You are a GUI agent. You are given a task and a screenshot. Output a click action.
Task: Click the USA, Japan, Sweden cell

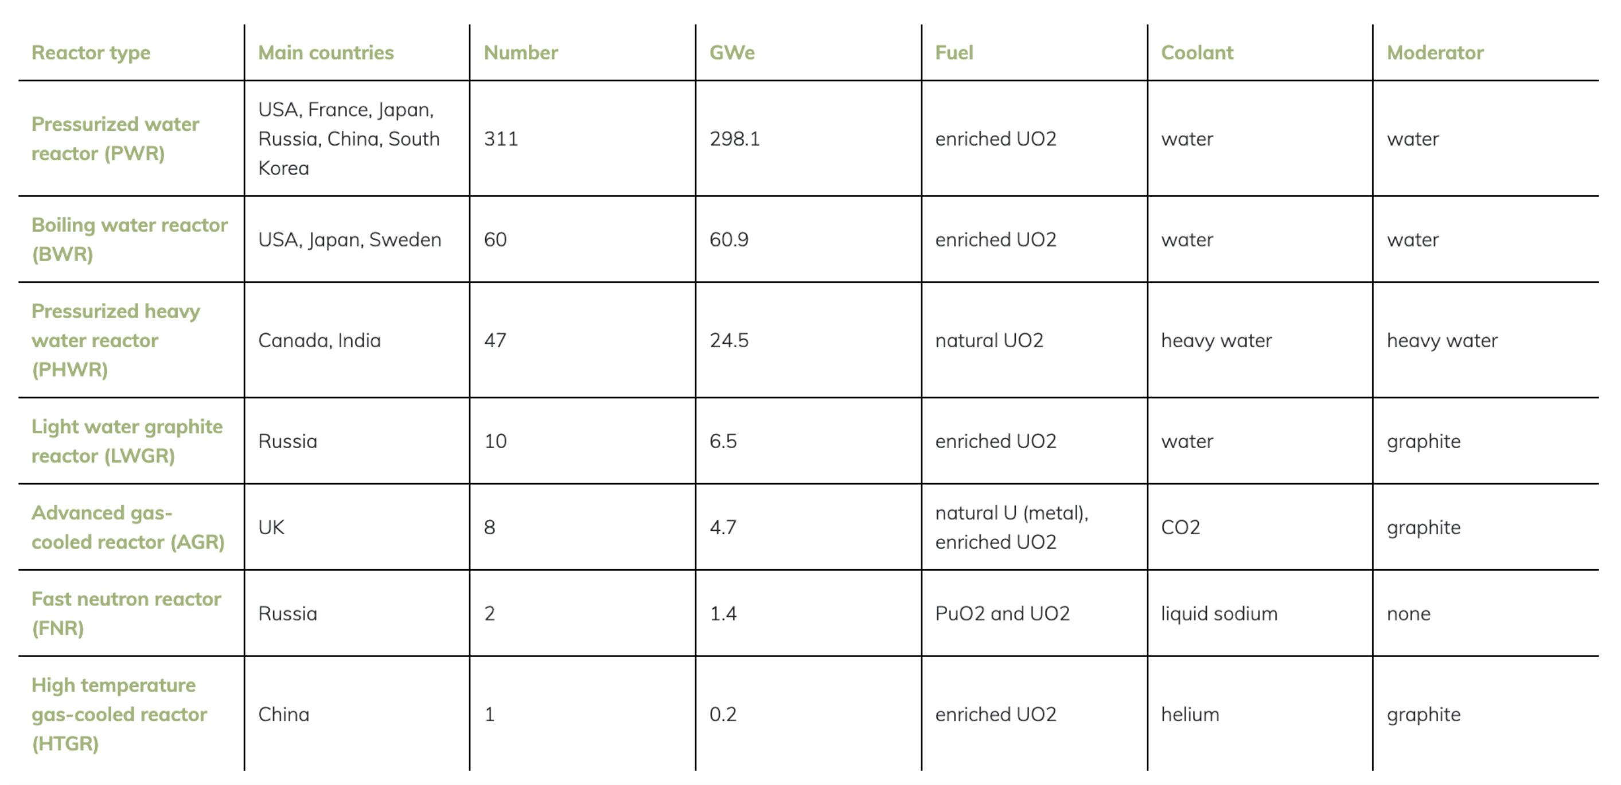(349, 240)
